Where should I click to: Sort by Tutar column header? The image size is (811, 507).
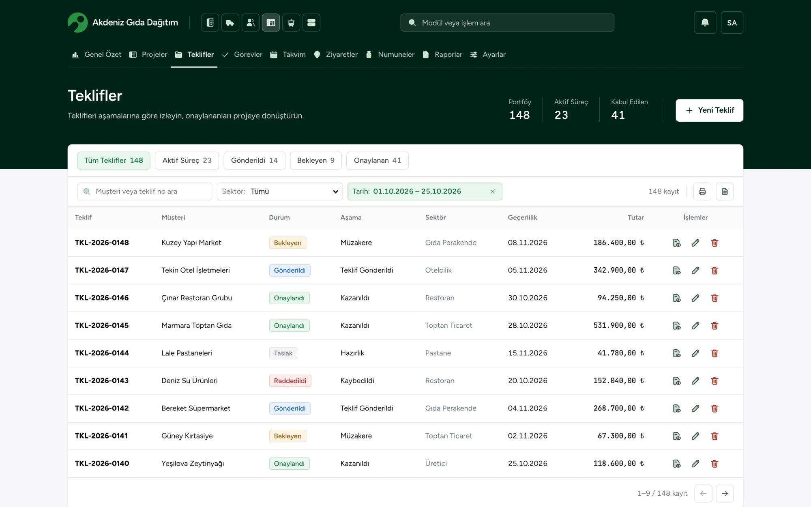635,217
